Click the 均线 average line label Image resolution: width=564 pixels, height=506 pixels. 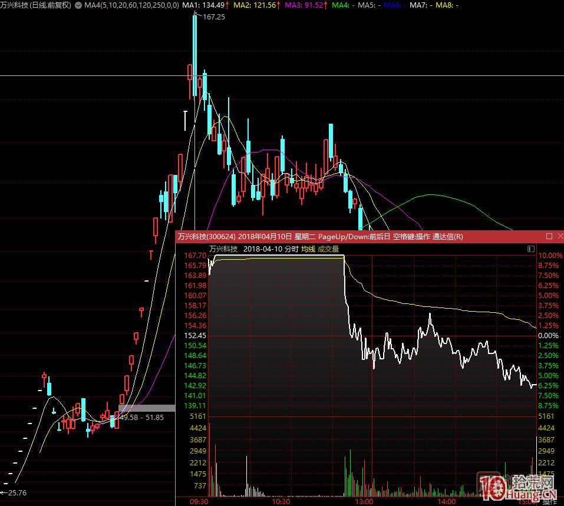point(308,249)
